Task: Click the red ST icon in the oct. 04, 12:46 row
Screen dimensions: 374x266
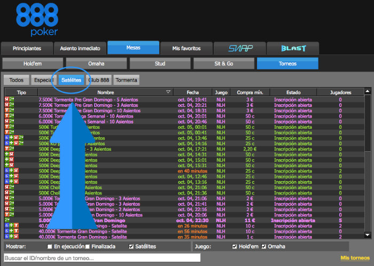Action: click(16, 176)
